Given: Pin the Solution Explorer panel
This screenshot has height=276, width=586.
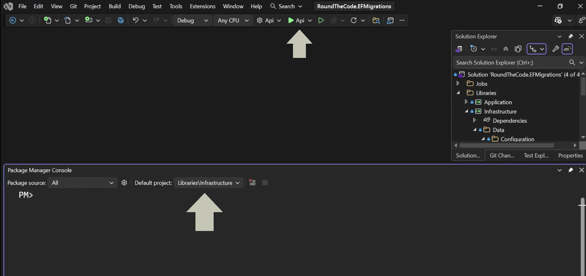Looking at the screenshot, I should pos(570,36).
